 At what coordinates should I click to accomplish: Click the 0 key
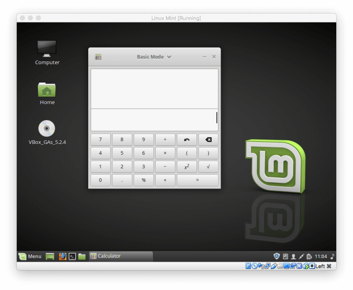click(x=101, y=180)
